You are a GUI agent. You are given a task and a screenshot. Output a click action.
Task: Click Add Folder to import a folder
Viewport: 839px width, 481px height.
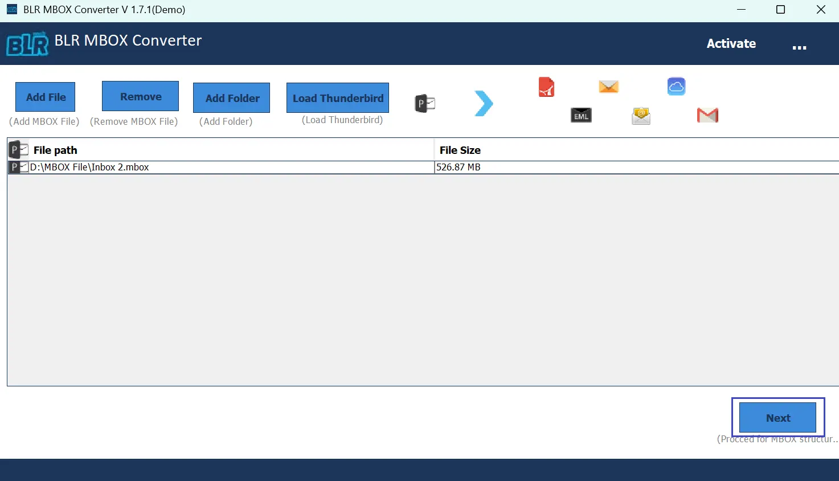click(231, 97)
